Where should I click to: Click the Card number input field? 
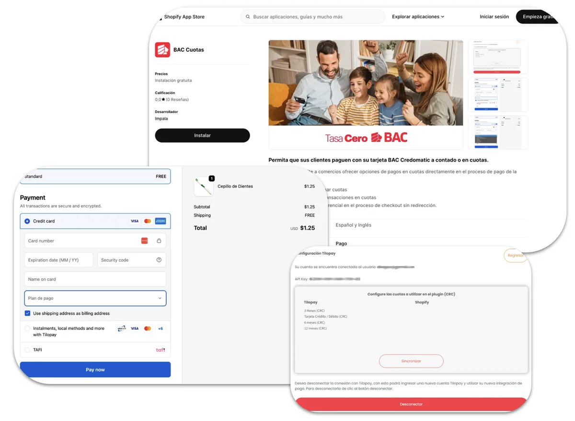tap(95, 241)
